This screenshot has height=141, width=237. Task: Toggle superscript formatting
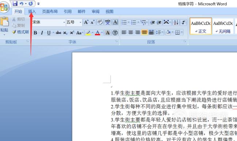click(72, 32)
